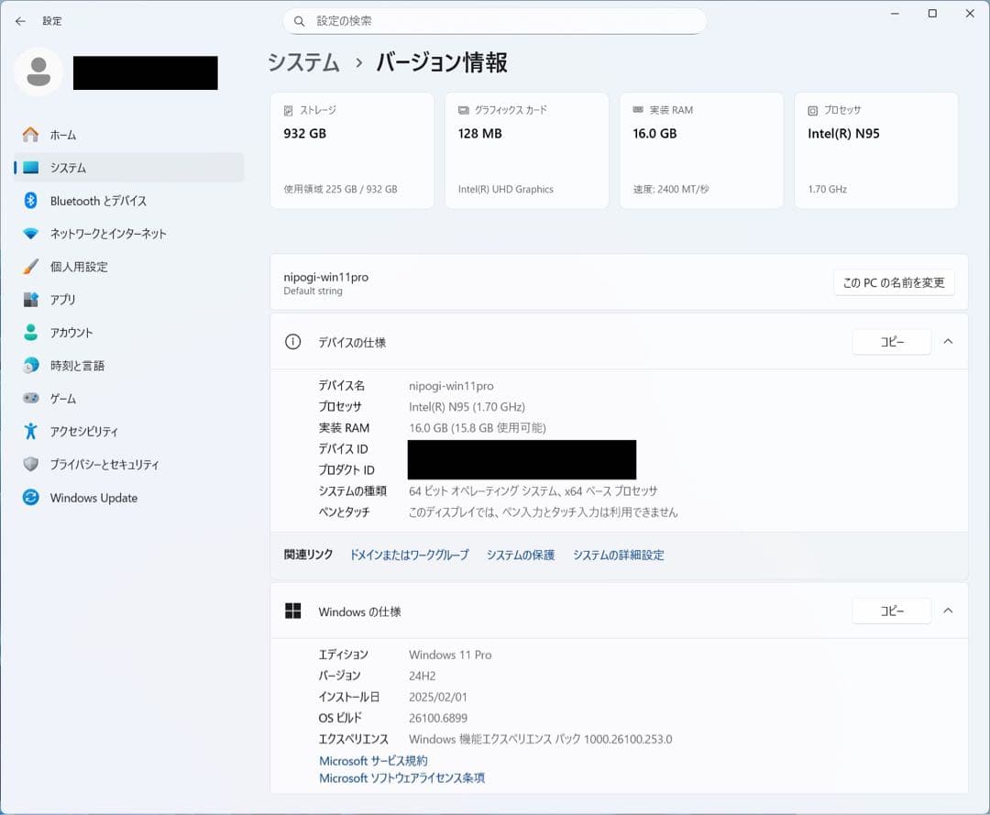Viewport: 990px width, 815px height.
Task: Open Windows Update from sidebar icon
Action: click(30, 498)
